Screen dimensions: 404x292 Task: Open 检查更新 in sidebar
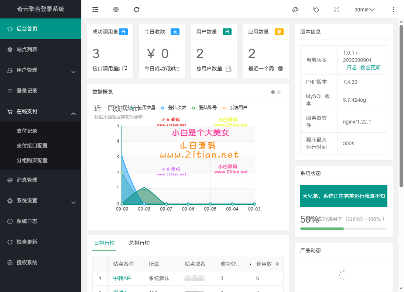click(41, 242)
